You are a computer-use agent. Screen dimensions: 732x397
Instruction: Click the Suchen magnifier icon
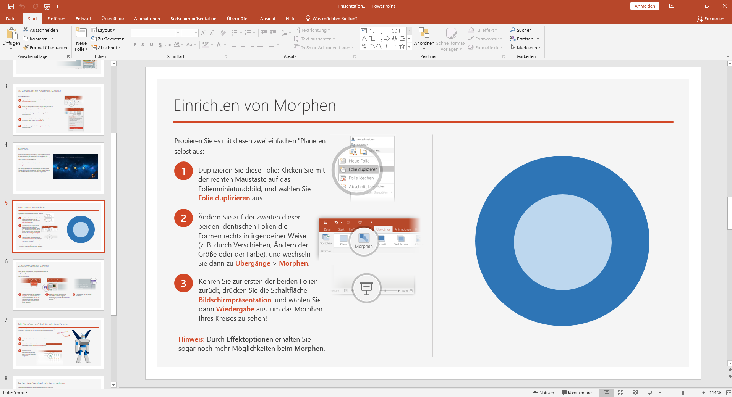513,30
